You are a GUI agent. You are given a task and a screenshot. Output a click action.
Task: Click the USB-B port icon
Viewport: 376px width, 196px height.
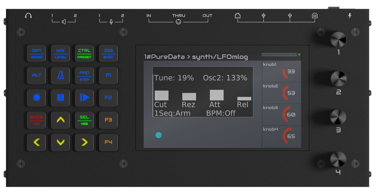pyautogui.click(x=315, y=16)
